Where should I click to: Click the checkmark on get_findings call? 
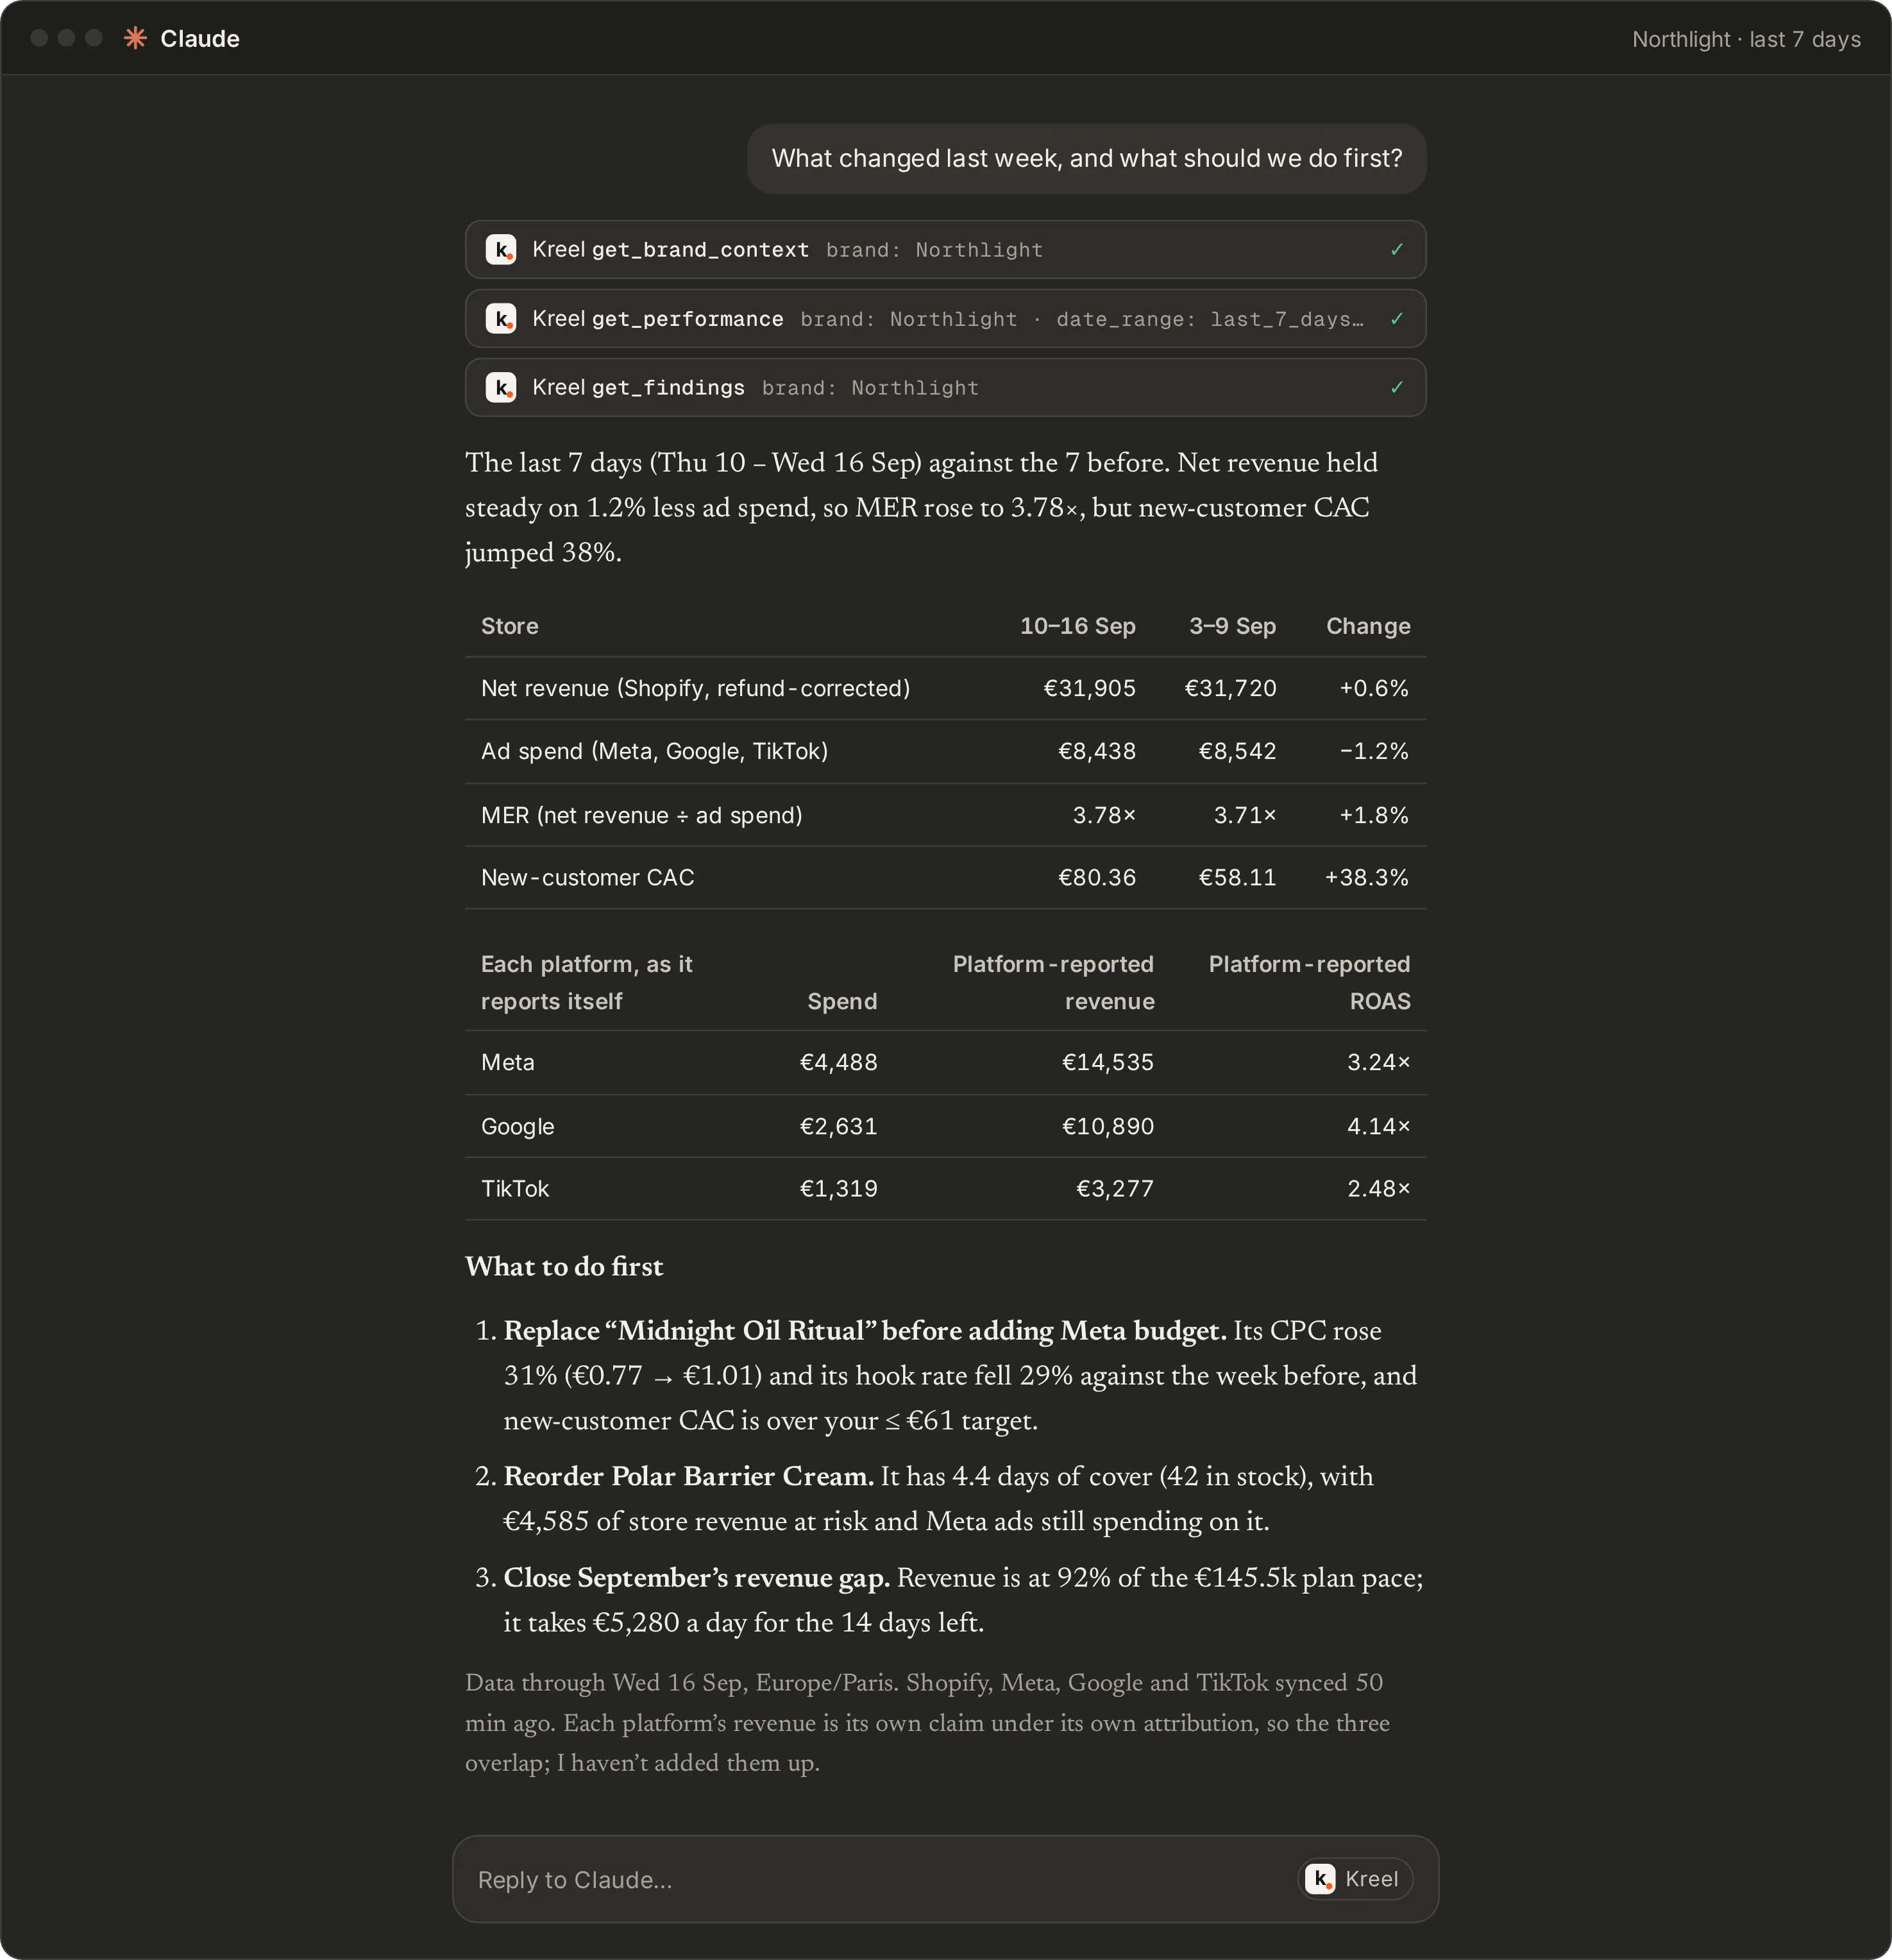(x=1396, y=387)
